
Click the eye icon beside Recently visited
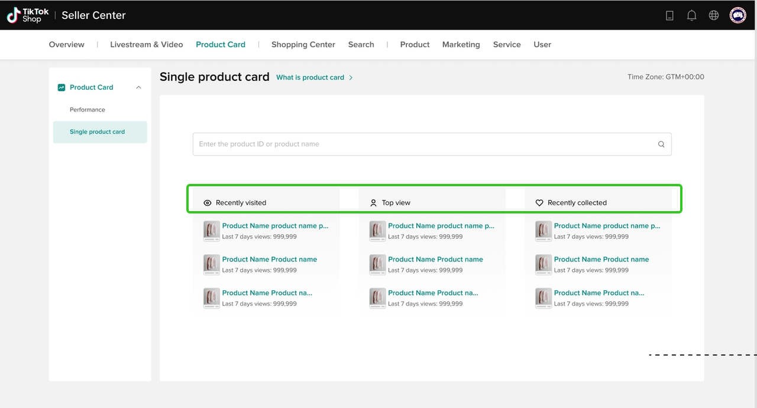[208, 203]
